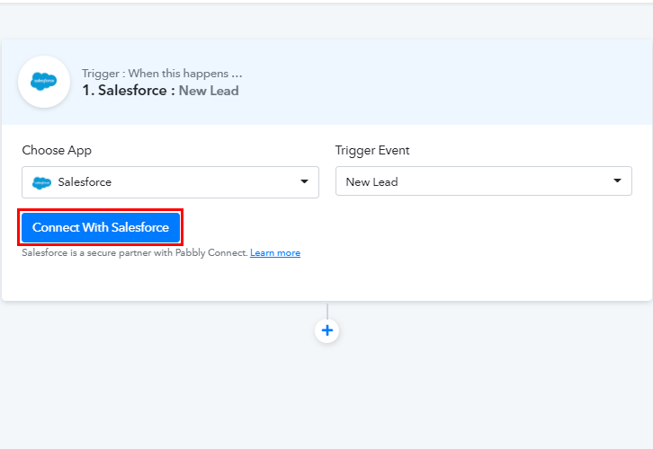Image resolution: width=653 pixels, height=449 pixels.
Task: Click the Trigger Event label
Action: pos(372,151)
